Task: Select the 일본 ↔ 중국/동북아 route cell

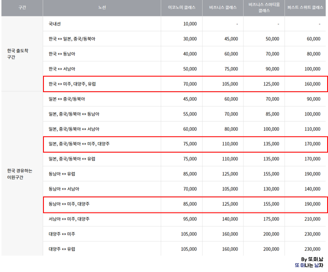Action: (67, 99)
